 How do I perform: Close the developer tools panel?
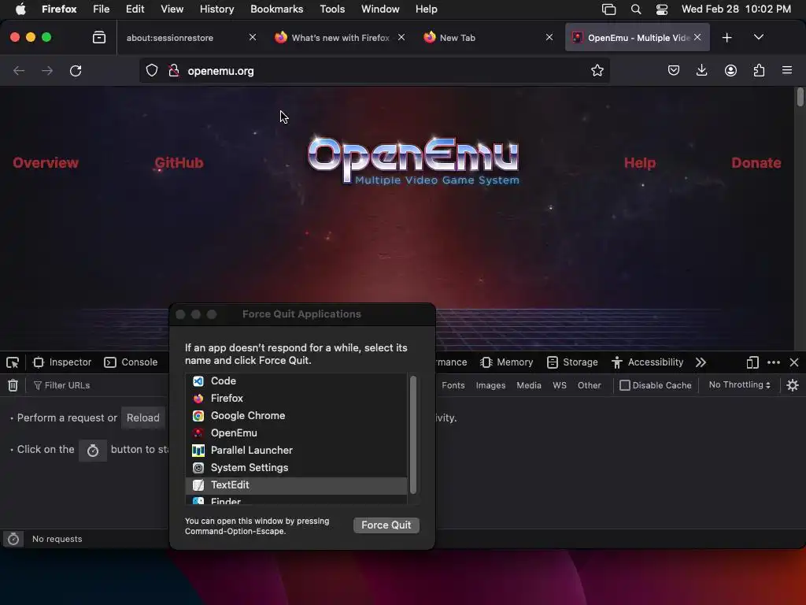(x=794, y=362)
